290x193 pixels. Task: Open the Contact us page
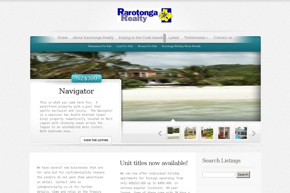click(x=223, y=38)
